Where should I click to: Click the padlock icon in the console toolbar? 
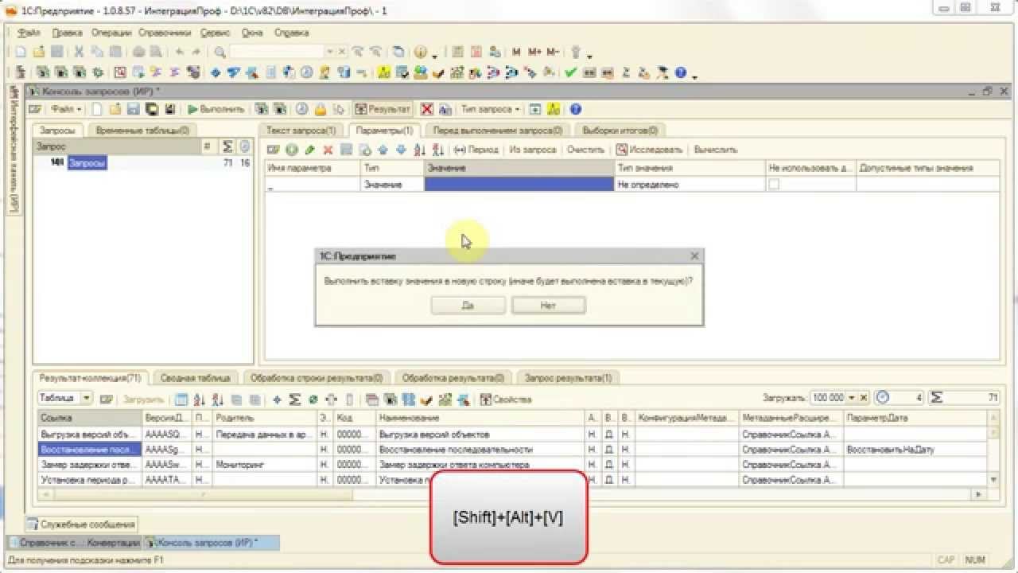pyautogui.click(x=321, y=110)
